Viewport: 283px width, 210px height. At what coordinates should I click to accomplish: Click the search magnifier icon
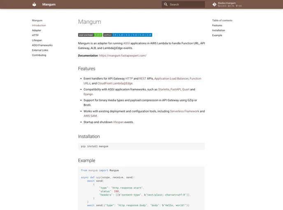coord(166,5)
